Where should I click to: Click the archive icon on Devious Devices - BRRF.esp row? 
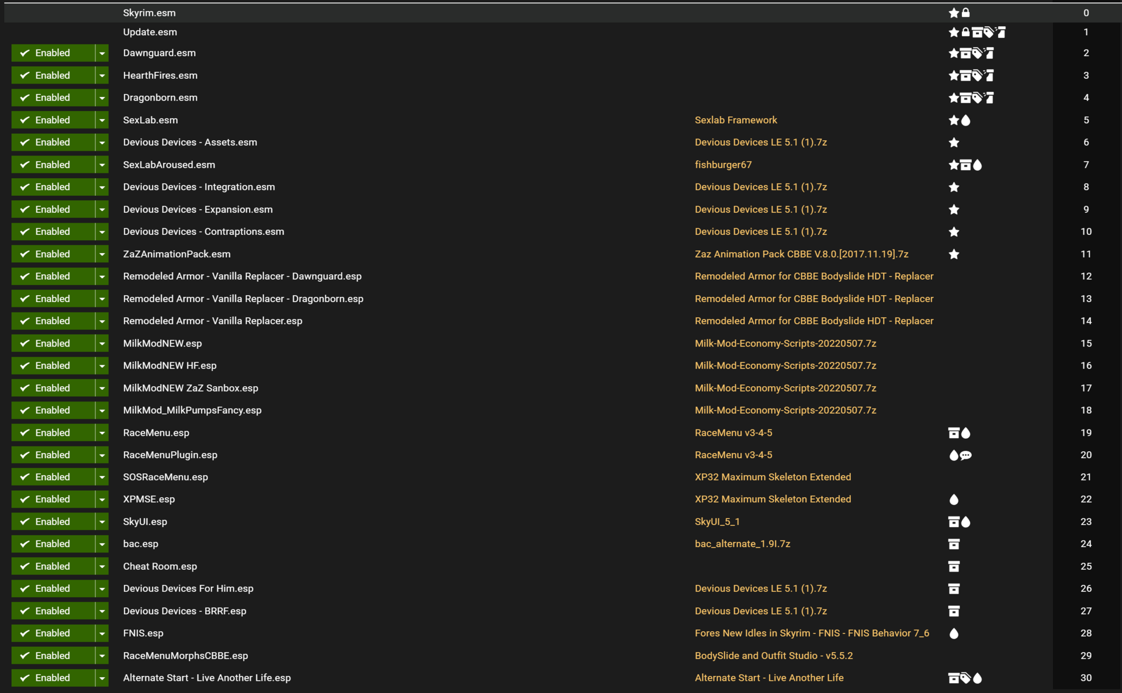954,611
